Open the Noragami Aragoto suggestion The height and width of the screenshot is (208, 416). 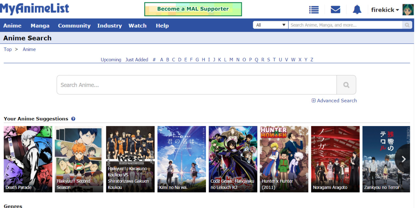point(335,159)
